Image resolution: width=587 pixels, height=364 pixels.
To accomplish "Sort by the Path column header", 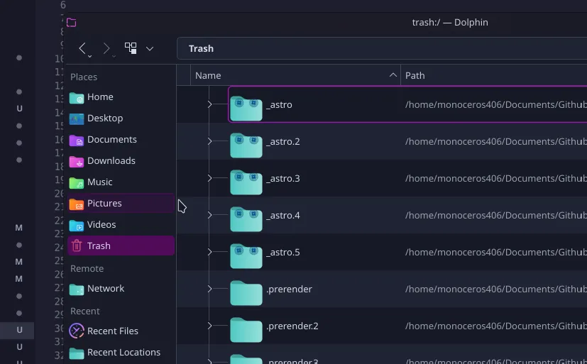I will 494,75.
